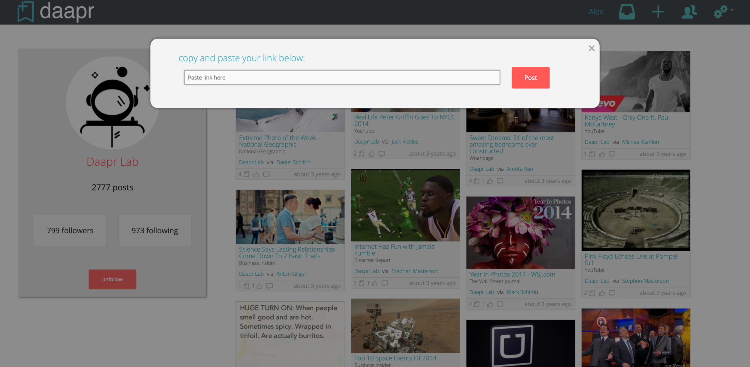Like the Year in Photos 2014 post

tap(490, 304)
